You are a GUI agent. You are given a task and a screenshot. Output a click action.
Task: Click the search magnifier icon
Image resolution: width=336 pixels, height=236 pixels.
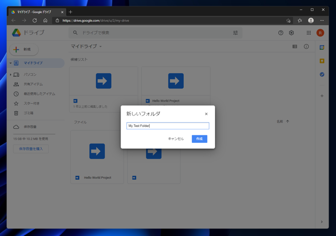pos(75,33)
